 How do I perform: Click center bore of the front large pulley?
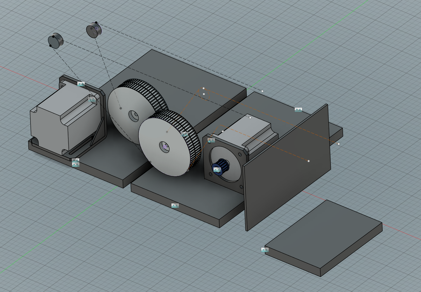164,147
